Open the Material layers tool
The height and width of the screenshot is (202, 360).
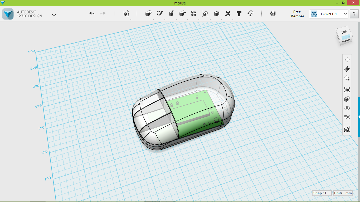pyautogui.click(x=273, y=14)
